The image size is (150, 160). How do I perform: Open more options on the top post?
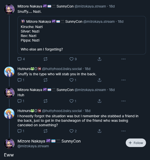tap(123, 59)
